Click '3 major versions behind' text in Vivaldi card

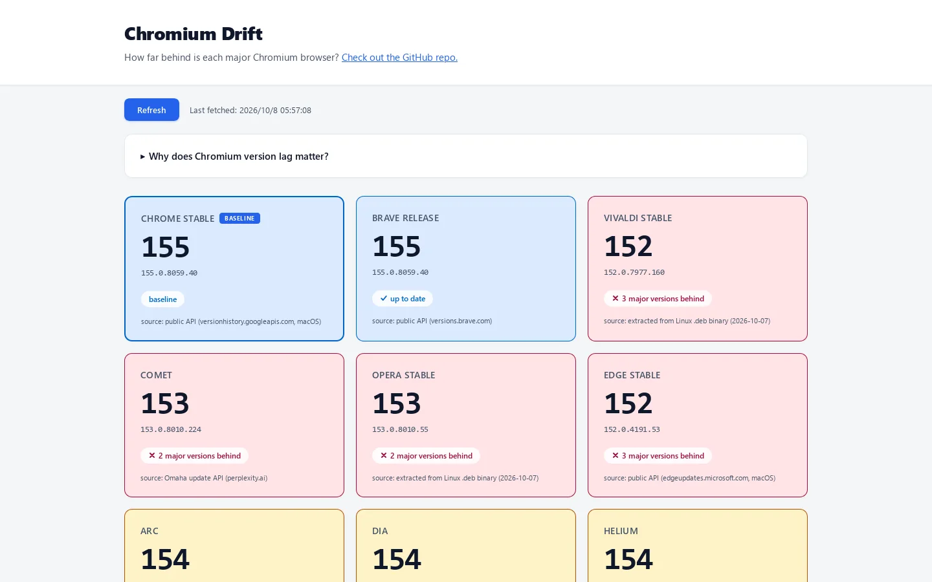[663, 299]
